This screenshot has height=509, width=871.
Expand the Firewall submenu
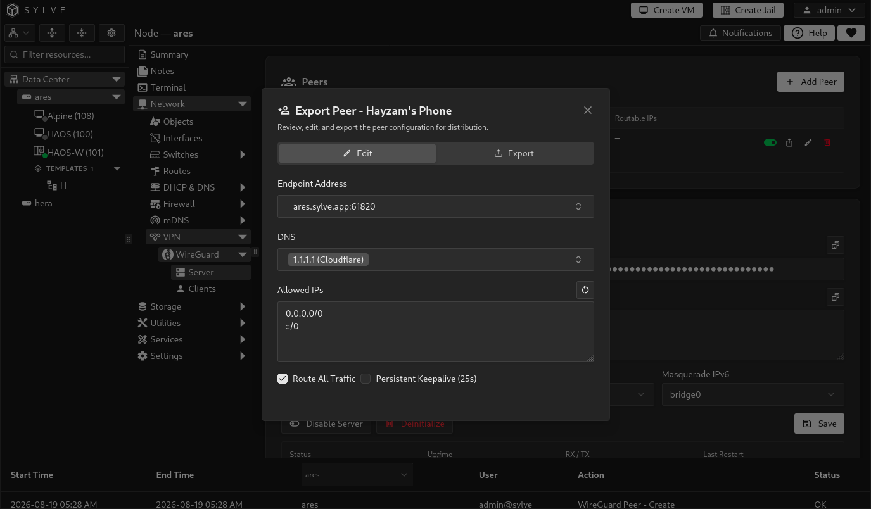click(243, 204)
